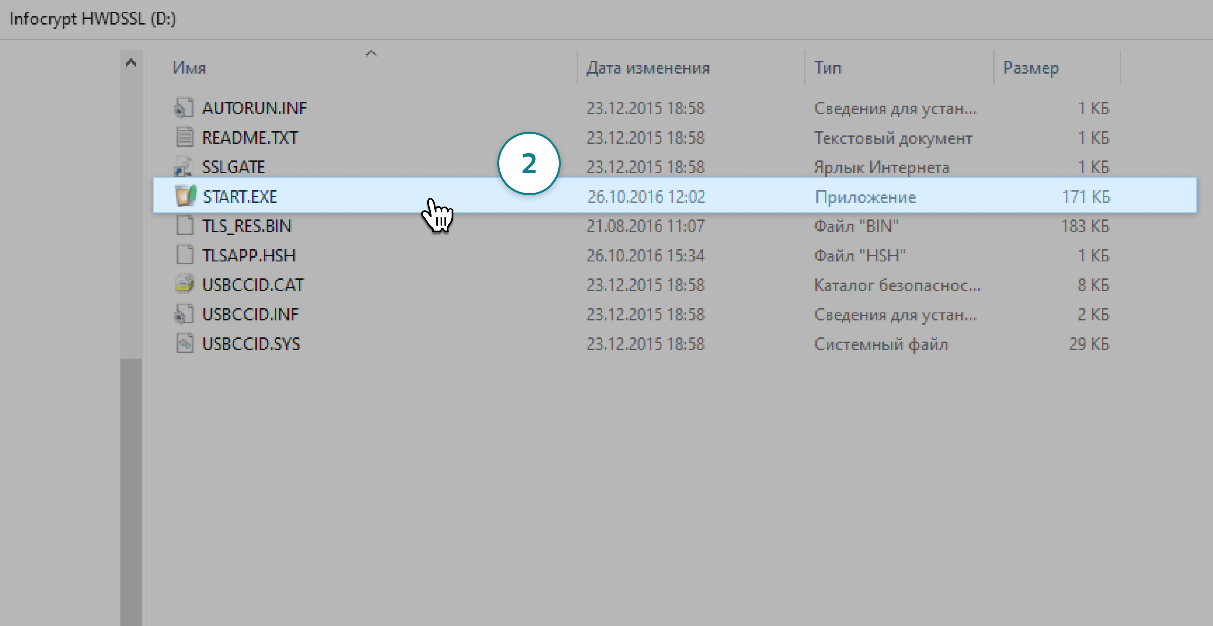Select the USBCCID.SYS file name

click(251, 343)
